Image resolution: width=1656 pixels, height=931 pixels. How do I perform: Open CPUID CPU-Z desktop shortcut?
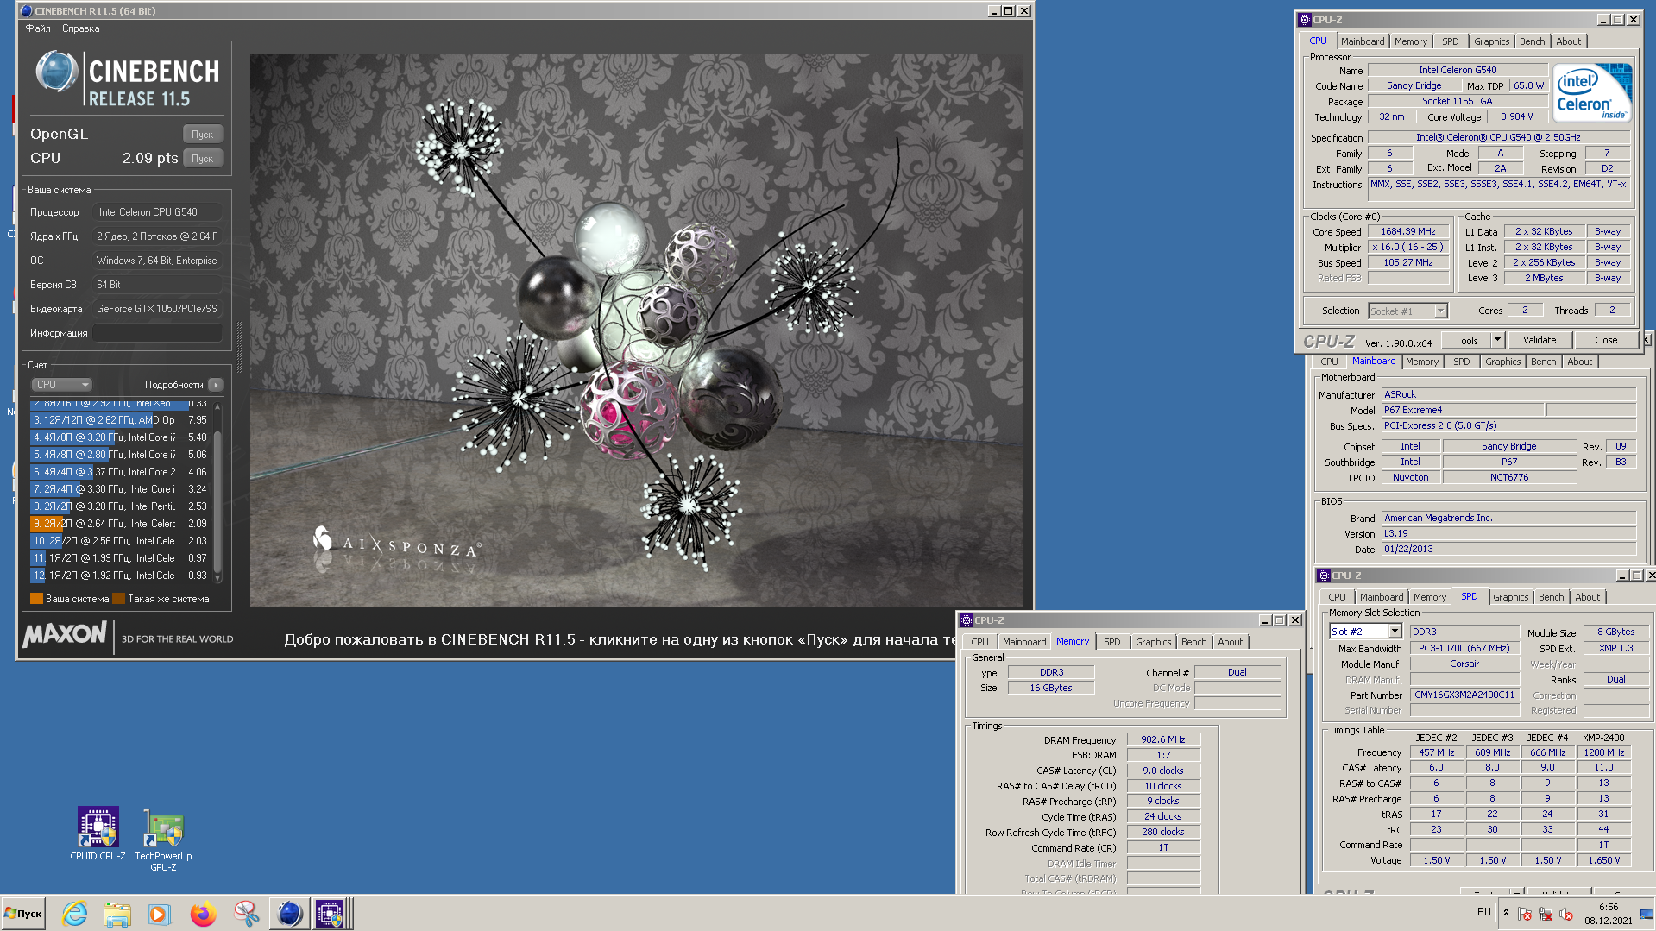tap(98, 833)
